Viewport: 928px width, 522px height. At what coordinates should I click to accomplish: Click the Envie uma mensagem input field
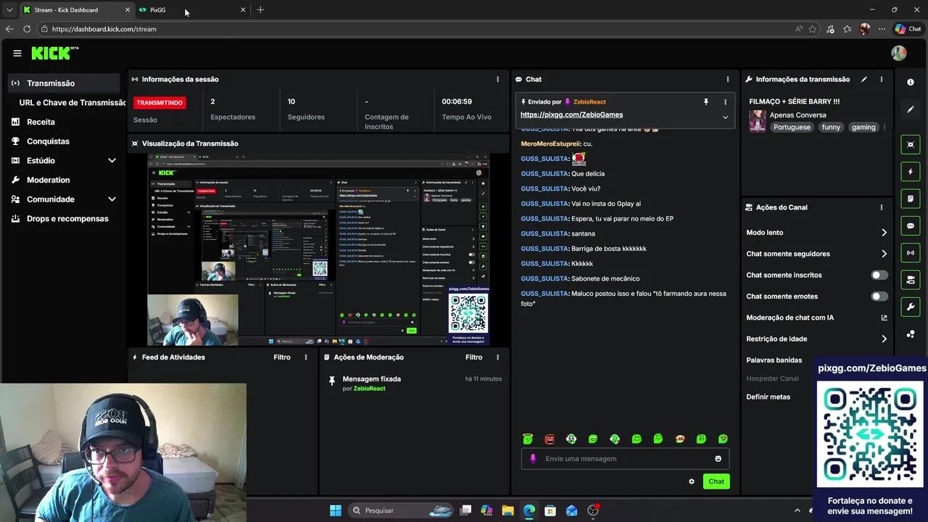pyautogui.click(x=625, y=458)
